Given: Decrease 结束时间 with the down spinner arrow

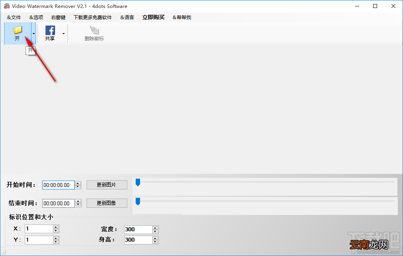Looking at the screenshot, I should pos(78,205).
